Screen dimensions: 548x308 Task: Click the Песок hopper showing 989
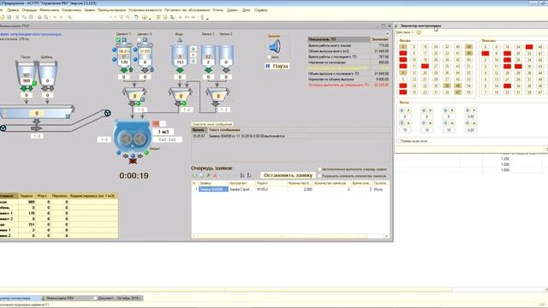[x=27, y=74]
